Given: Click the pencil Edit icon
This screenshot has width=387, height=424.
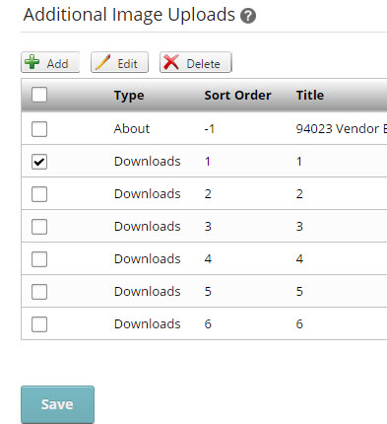Looking at the screenshot, I should click(103, 62).
